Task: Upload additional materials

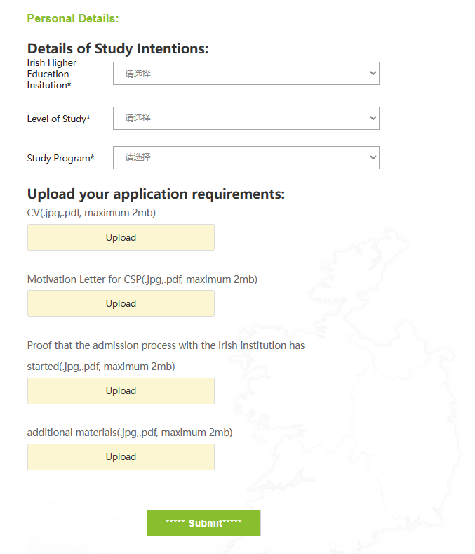Action: click(121, 456)
